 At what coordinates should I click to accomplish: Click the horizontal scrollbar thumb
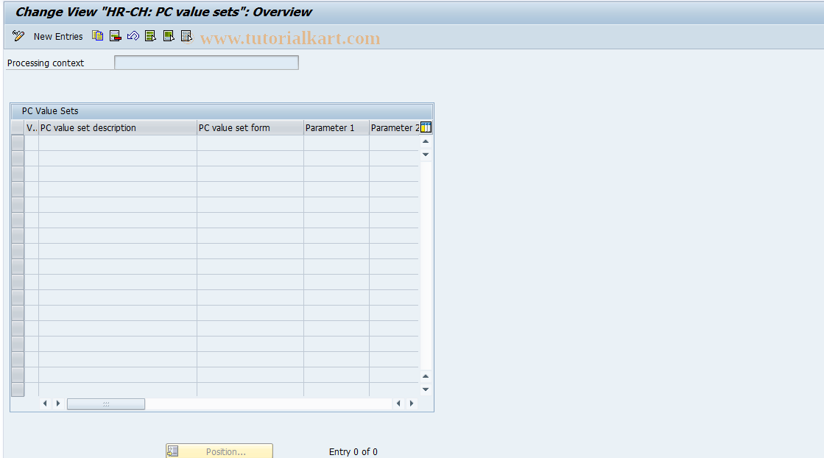(x=105, y=404)
